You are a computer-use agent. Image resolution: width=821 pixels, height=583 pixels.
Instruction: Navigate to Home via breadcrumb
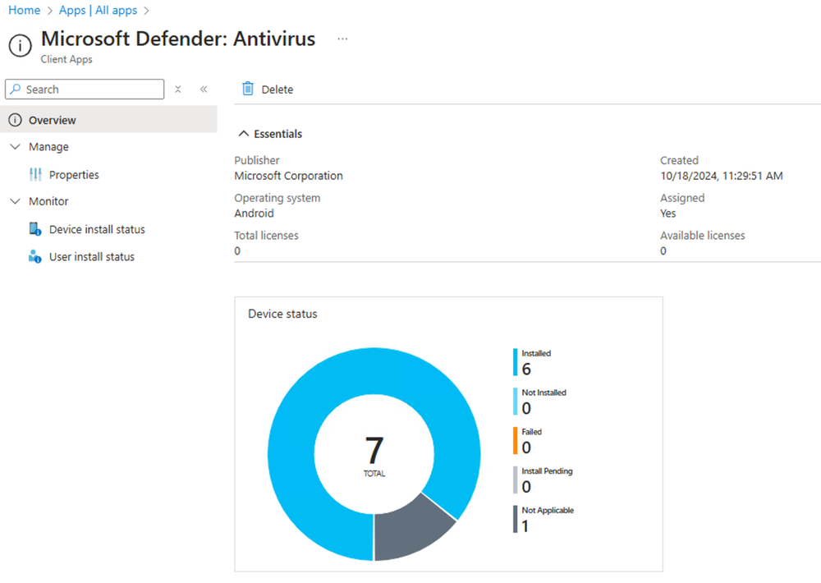pyautogui.click(x=24, y=10)
